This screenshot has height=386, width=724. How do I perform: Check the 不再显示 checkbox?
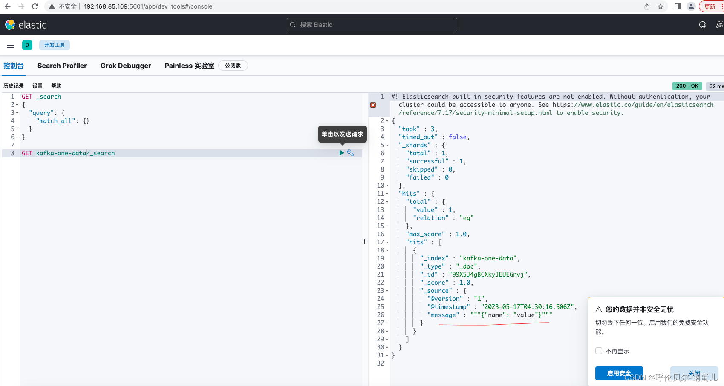click(x=599, y=351)
